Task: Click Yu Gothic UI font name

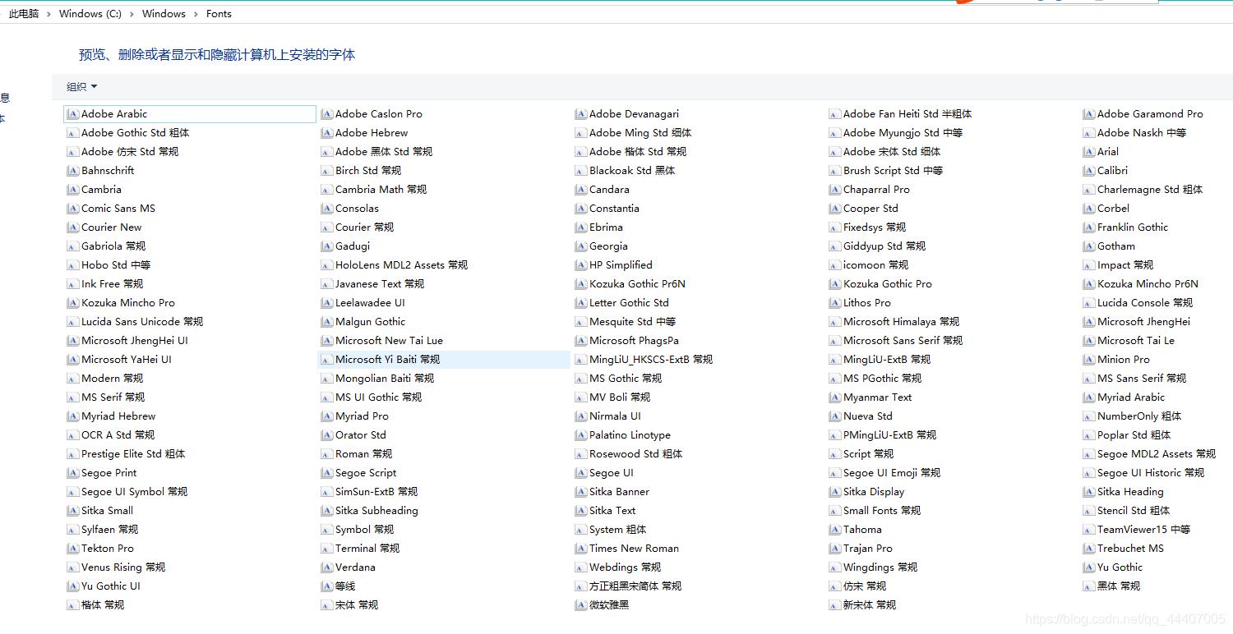Action: (111, 586)
